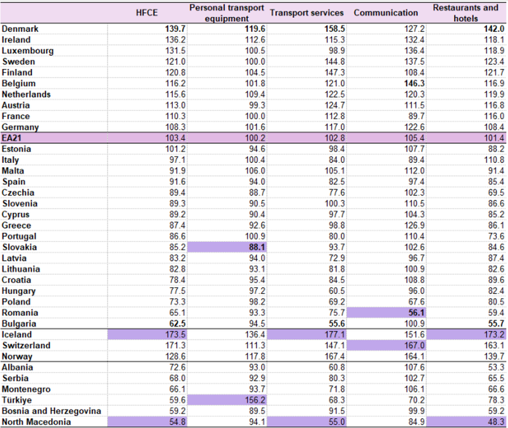Click the Hungary row label
This screenshot has height=428, width=508.
pyautogui.click(x=19, y=291)
